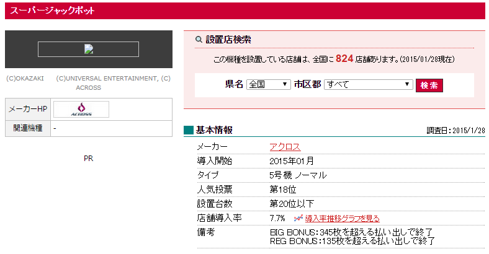Click the 人気投票 row label

click(x=215, y=190)
